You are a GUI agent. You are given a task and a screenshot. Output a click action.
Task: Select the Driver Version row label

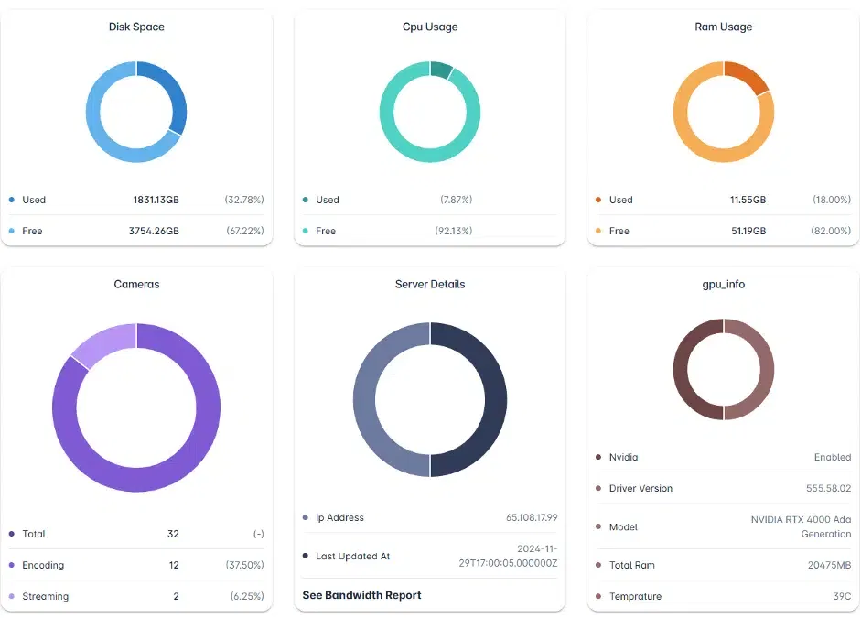[x=640, y=488]
